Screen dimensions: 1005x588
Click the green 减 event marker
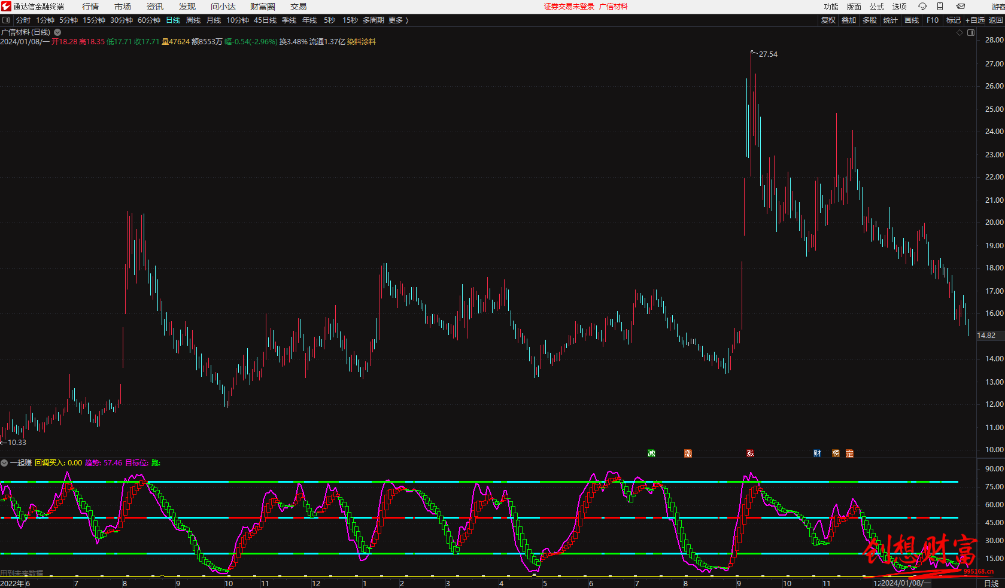[x=652, y=453]
